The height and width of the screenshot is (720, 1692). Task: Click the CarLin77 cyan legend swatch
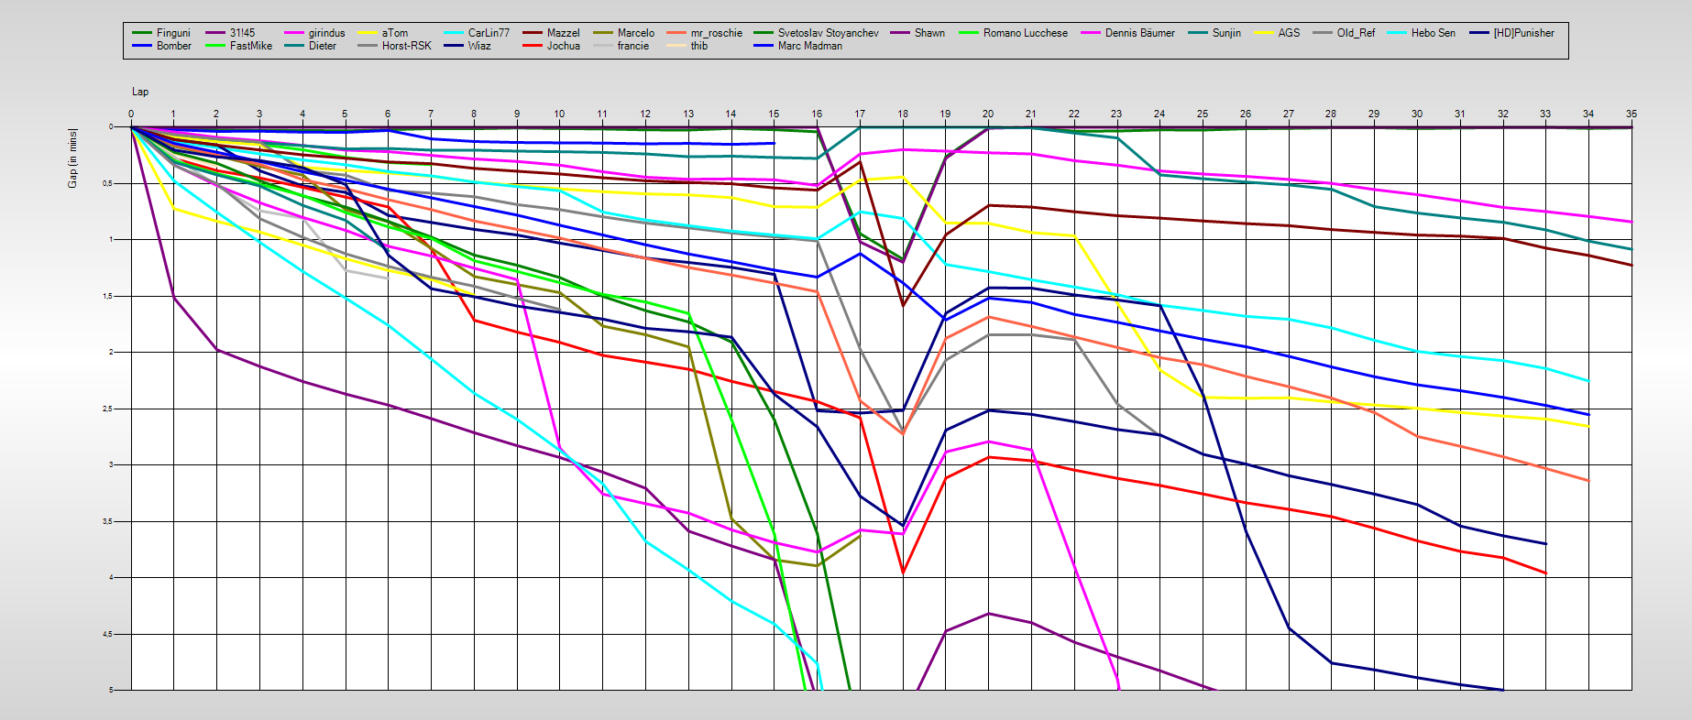(x=453, y=33)
